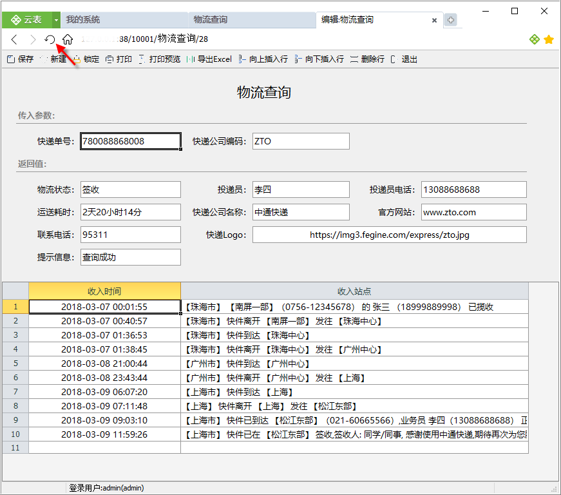
Task: Click 向下插入行 toolbar button
Action: click(x=319, y=59)
